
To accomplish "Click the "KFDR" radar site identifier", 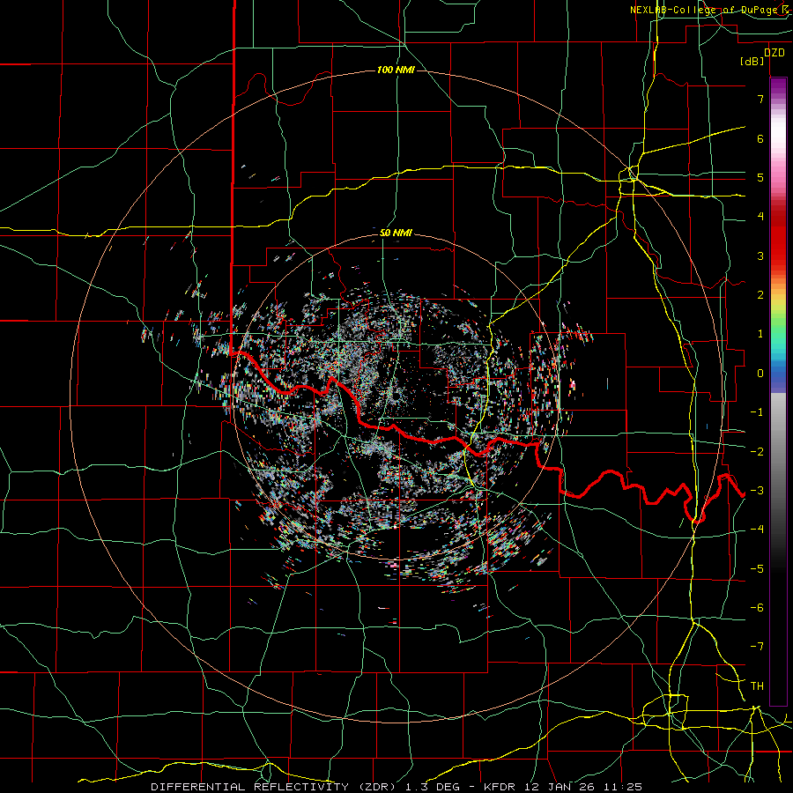I will coord(500,787).
